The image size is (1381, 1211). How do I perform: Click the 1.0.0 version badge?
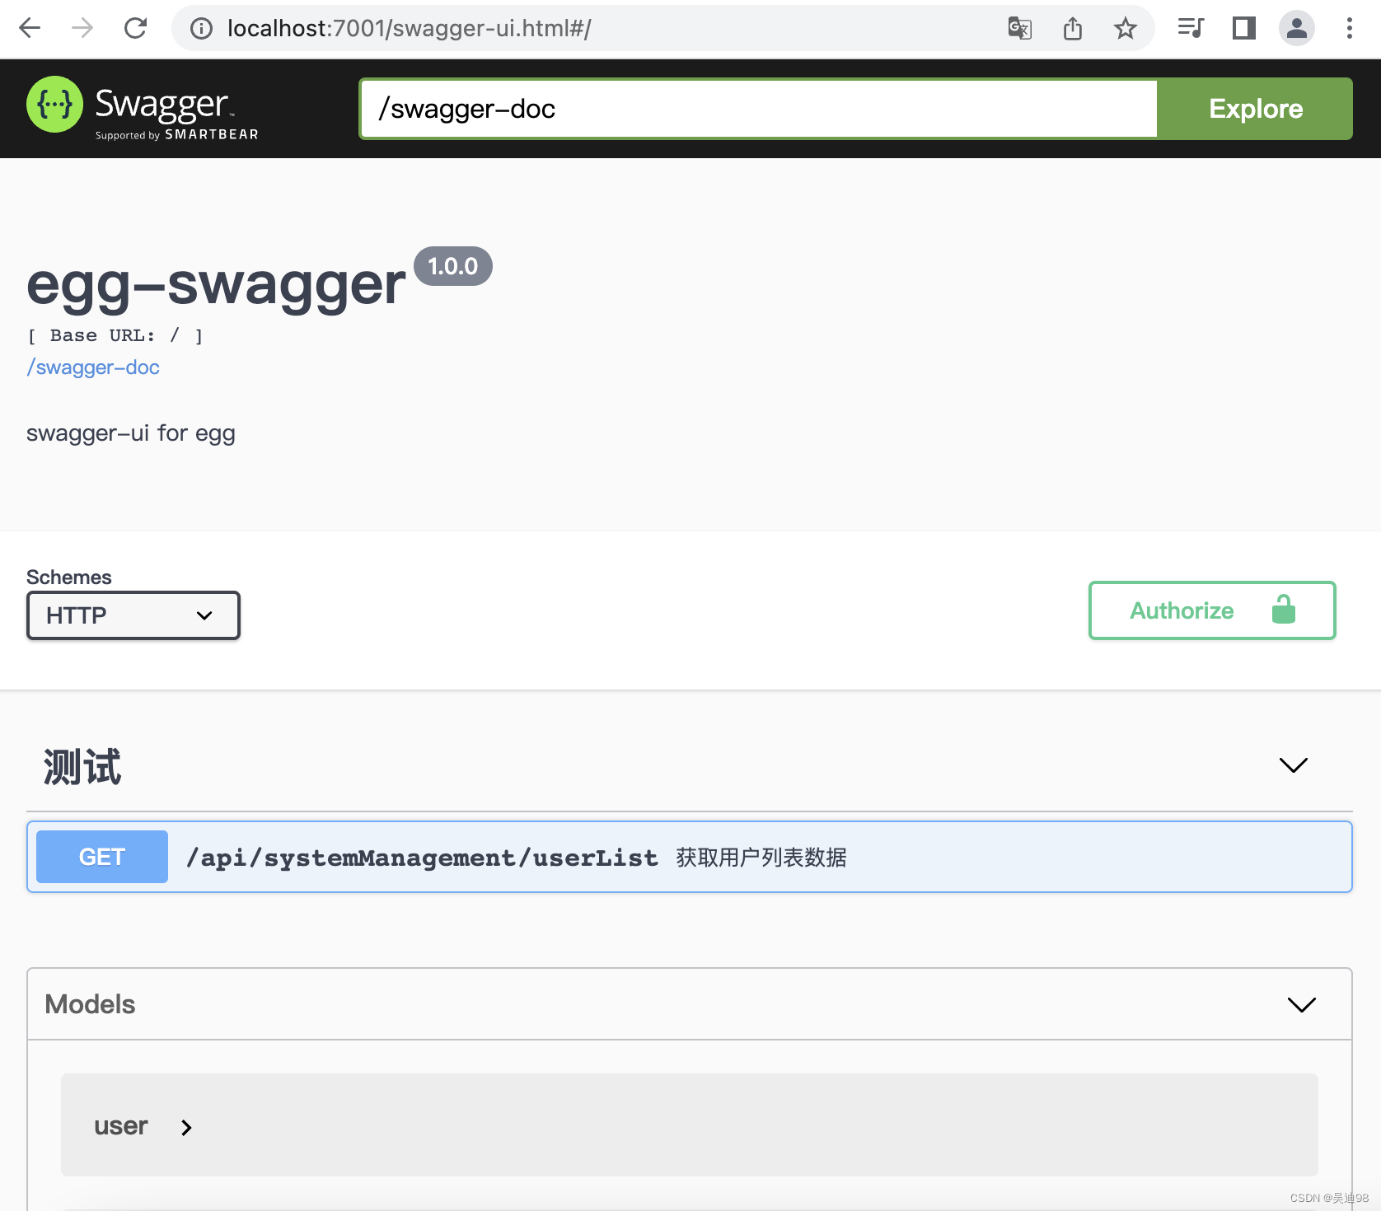[453, 266]
